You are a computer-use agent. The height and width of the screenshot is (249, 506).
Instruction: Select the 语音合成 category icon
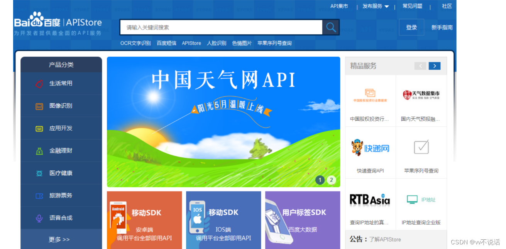(x=39, y=218)
